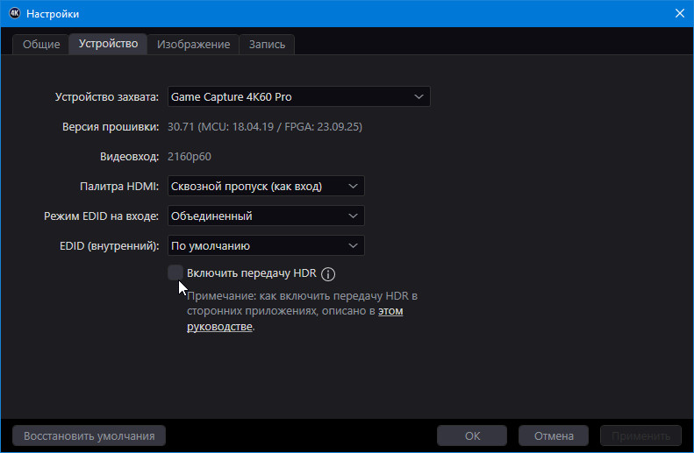Click Восстановить умолчания button

click(89, 435)
